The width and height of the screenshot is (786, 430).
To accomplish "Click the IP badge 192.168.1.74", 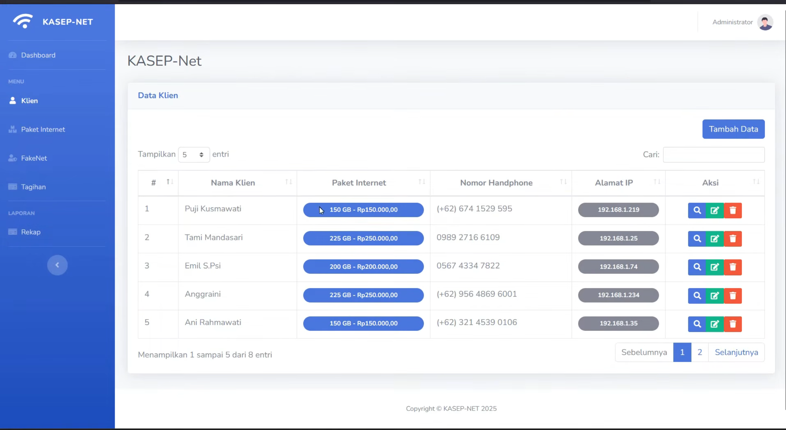I will (x=618, y=266).
